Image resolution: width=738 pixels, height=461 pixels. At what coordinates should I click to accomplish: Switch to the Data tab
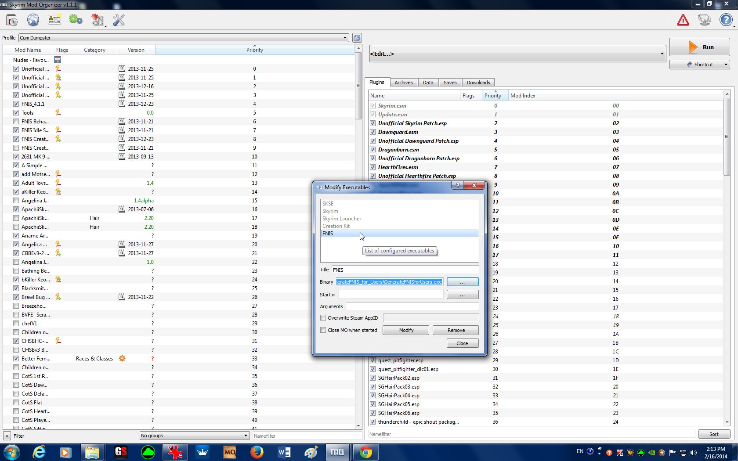428,83
